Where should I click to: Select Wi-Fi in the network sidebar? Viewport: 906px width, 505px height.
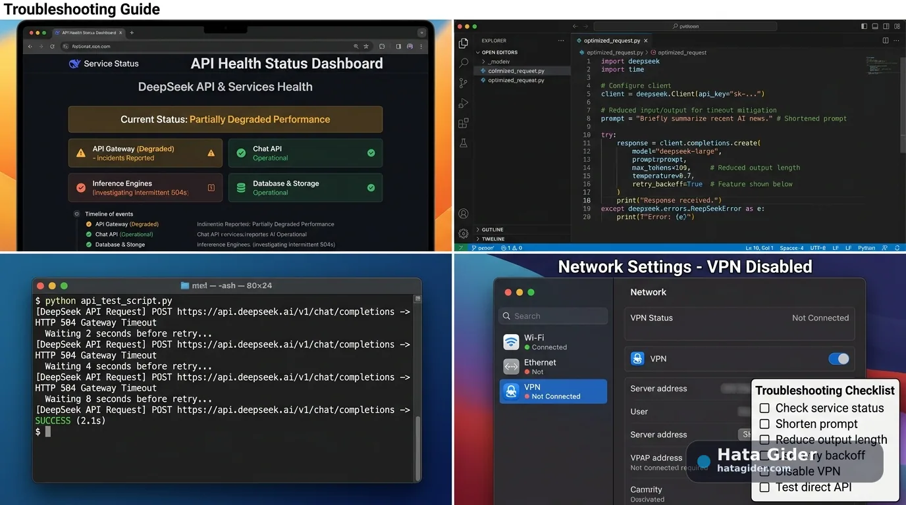tap(553, 342)
